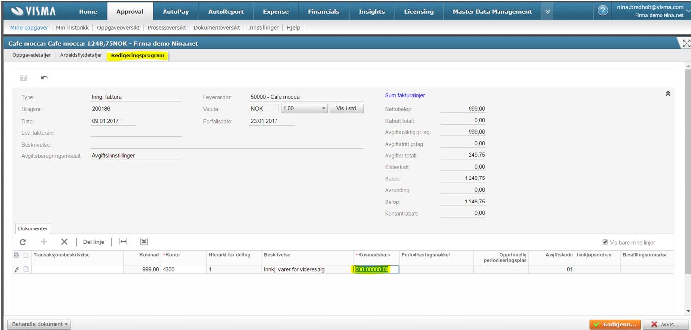This screenshot has width=691, height=330.
Task: Delete the line with X icon
Action: pos(64,242)
